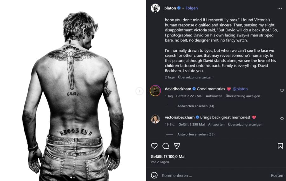Share post using paper plane icon
Image resolution: width=286 pixels, height=181 pixels.
(177, 146)
